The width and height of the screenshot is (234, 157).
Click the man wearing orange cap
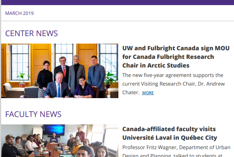point(11,146)
